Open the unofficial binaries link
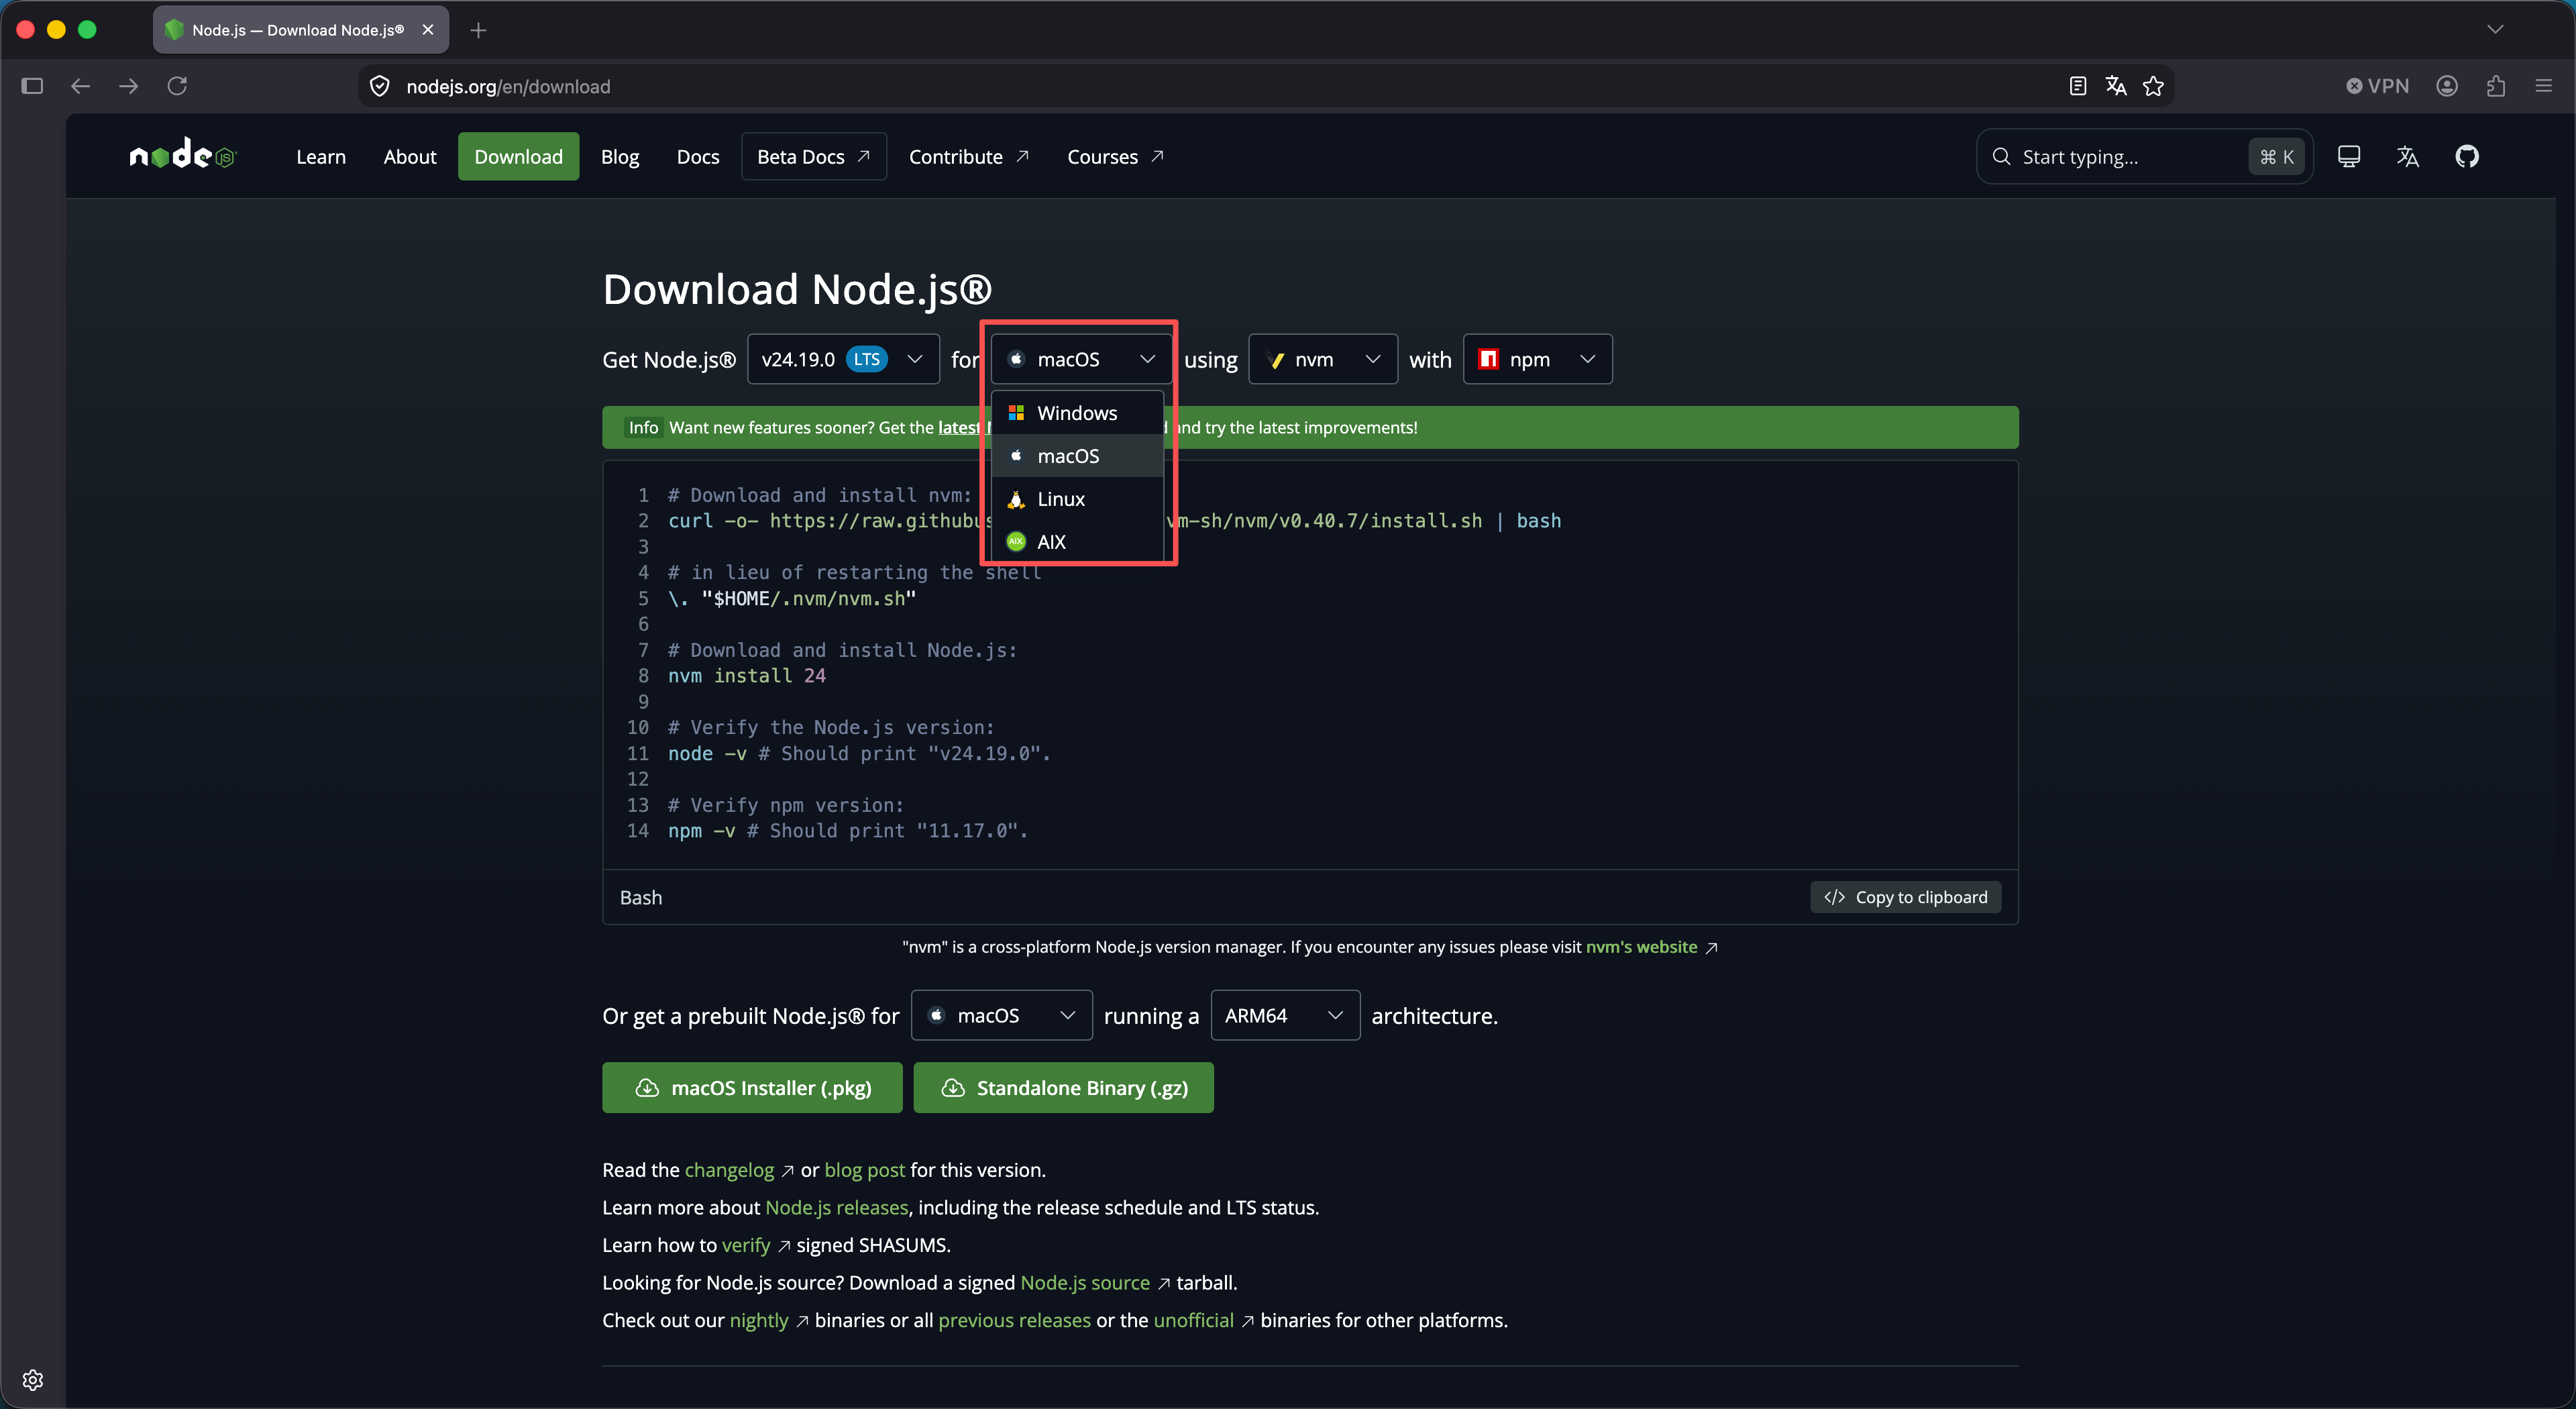This screenshot has width=2576, height=1409. pos(1193,1320)
